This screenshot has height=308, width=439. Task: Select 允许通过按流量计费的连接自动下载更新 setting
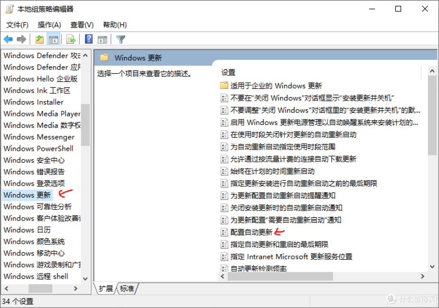tap(293, 159)
